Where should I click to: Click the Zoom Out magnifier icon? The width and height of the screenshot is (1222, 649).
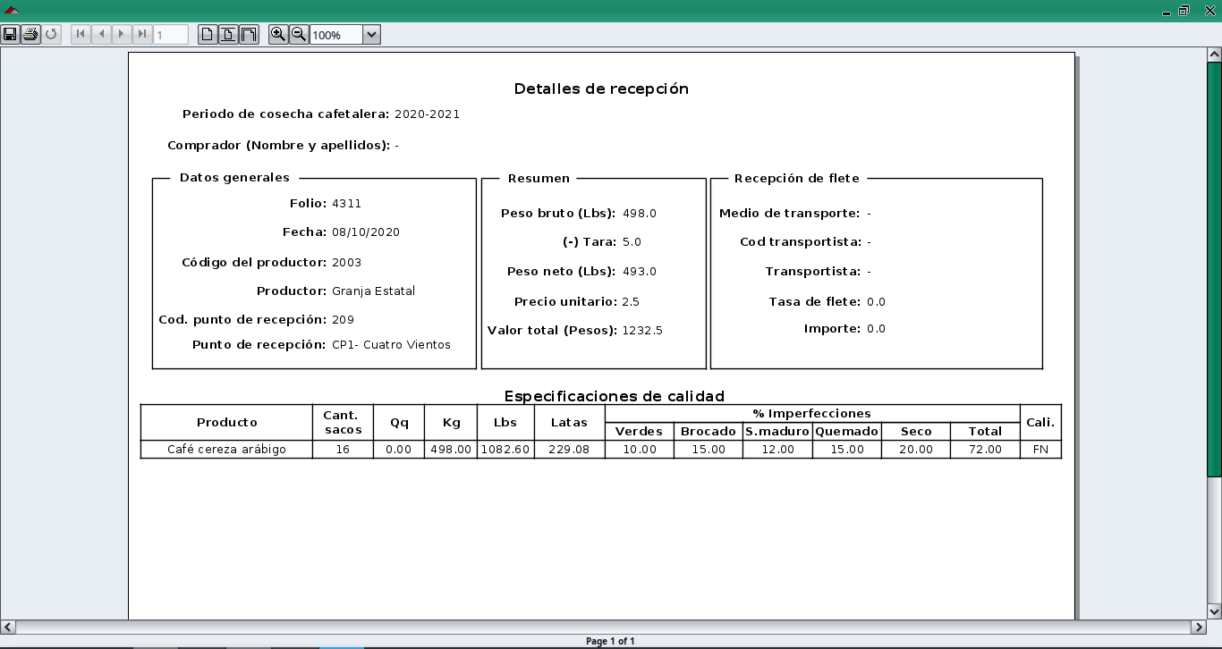(299, 35)
